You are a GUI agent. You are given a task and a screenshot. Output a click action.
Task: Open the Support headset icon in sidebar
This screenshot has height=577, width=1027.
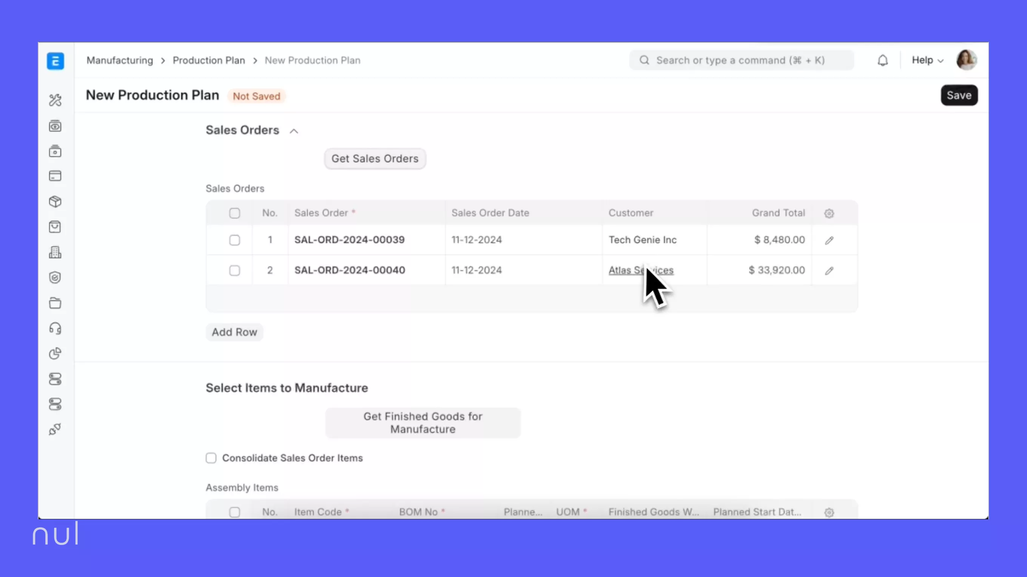(x=55, y=328)
